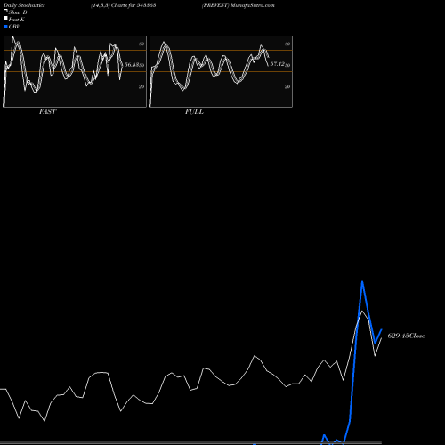Click the 56.48 value in FAST chart
445x445 pixels.
point(132,64)
